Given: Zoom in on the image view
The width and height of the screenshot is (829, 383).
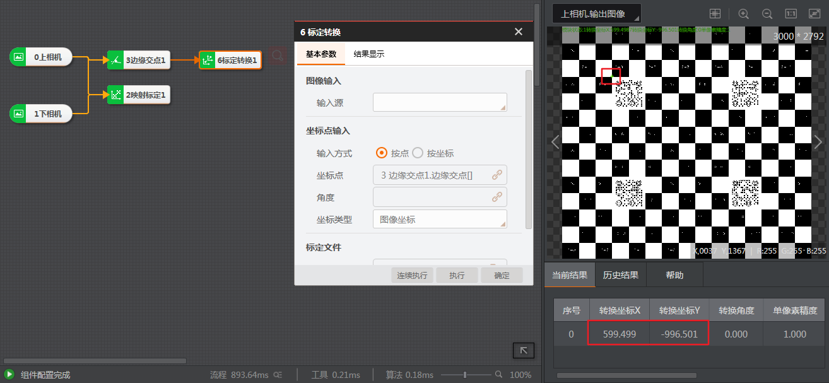Looking at the screenshot, I should [x=744, y=13].
